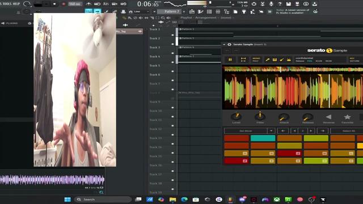Click the metronome cross icon in top bar
This screenshot has width=363, height=204.
[x=263, y=4]
